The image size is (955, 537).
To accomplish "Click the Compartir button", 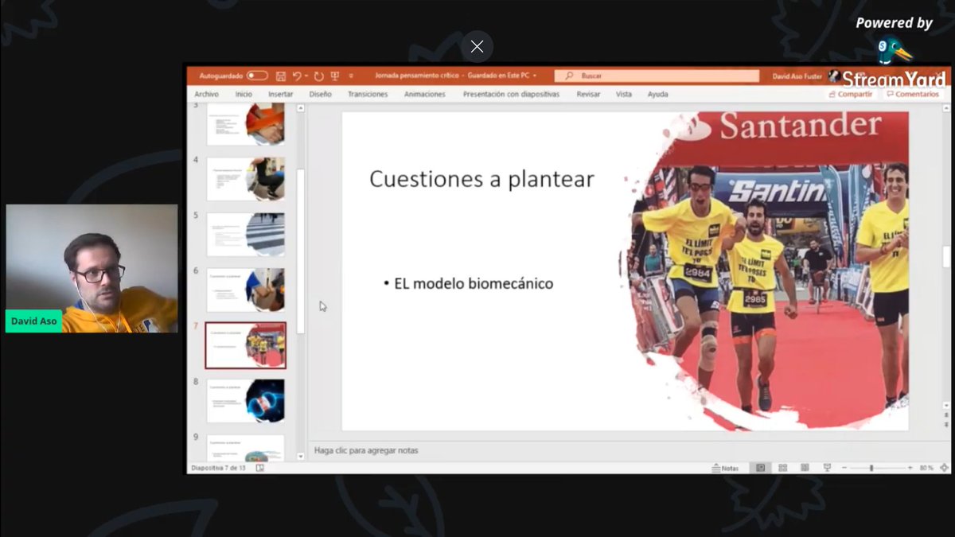I will coord(851,94).
